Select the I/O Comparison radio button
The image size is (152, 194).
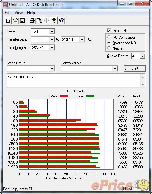point(109,37)
